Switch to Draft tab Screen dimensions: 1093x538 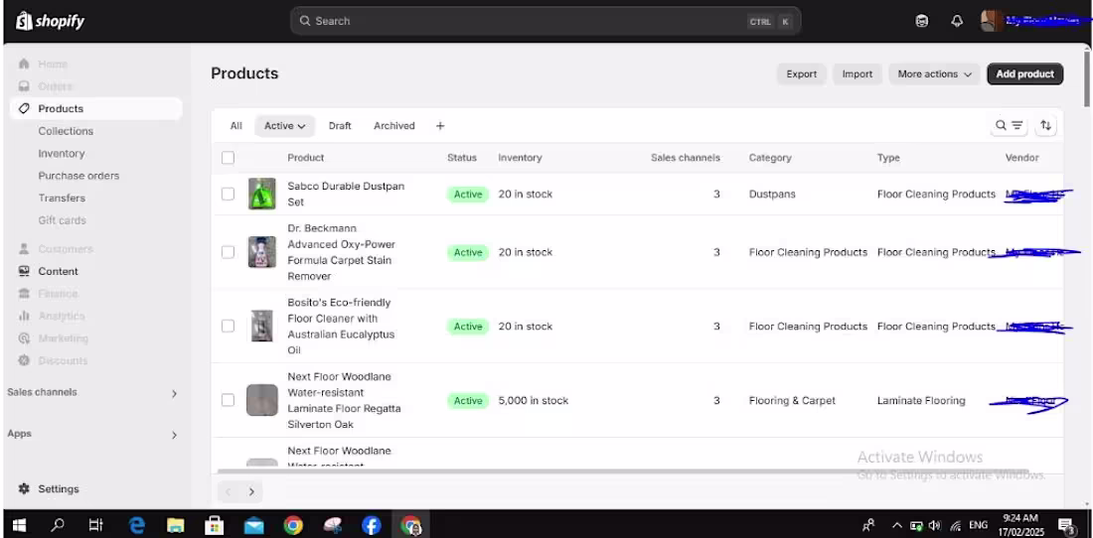[340, 126]
